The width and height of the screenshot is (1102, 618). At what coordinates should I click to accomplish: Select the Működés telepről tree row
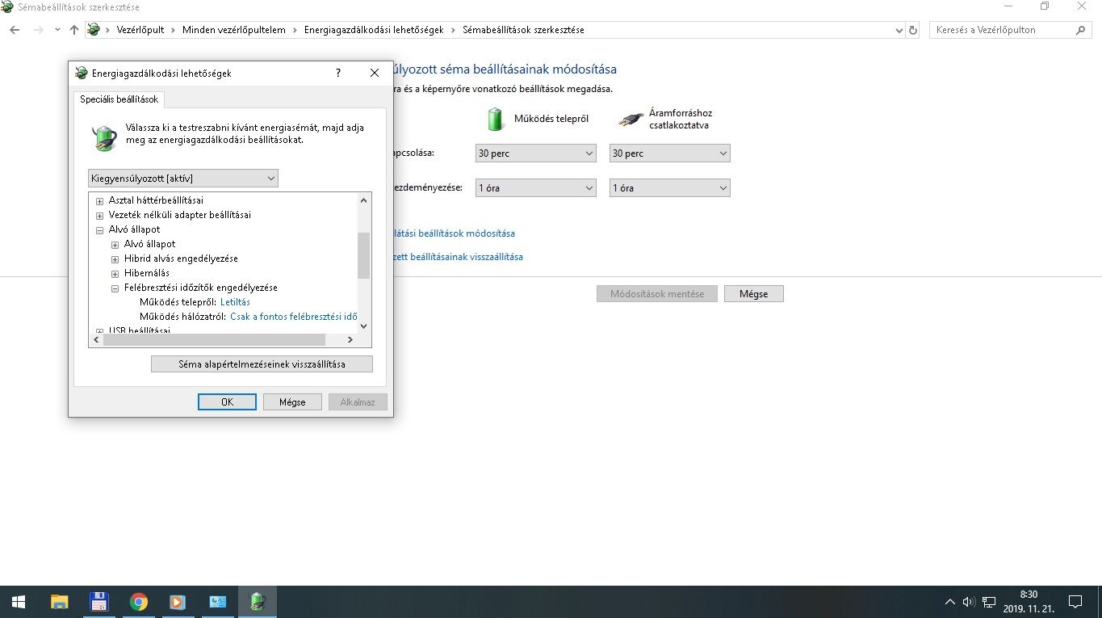[195, 302]
